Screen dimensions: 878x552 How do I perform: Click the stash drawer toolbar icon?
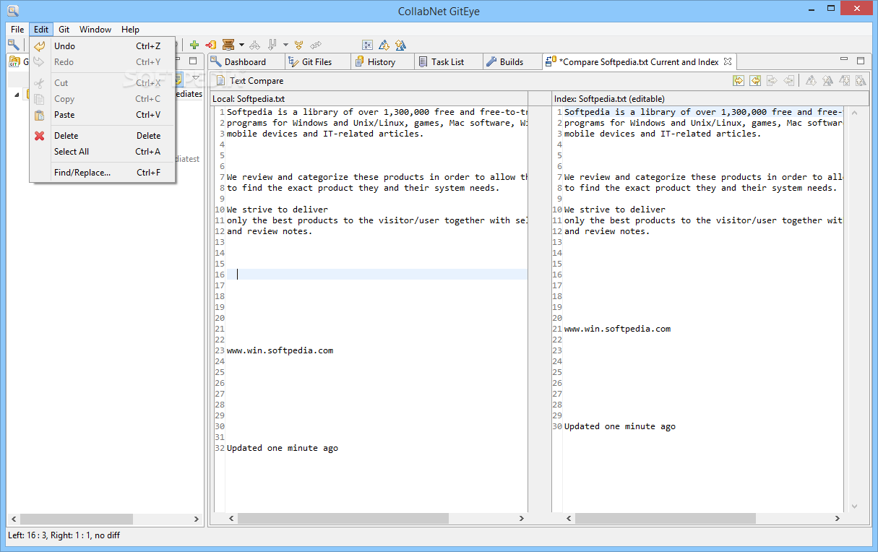click(x=228, y=45)
